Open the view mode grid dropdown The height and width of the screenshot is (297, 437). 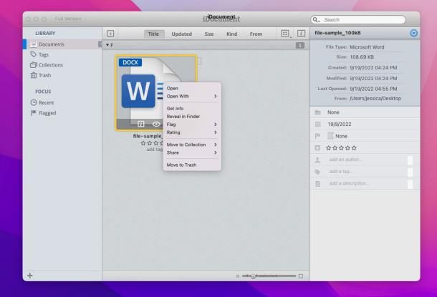(285, 34)
